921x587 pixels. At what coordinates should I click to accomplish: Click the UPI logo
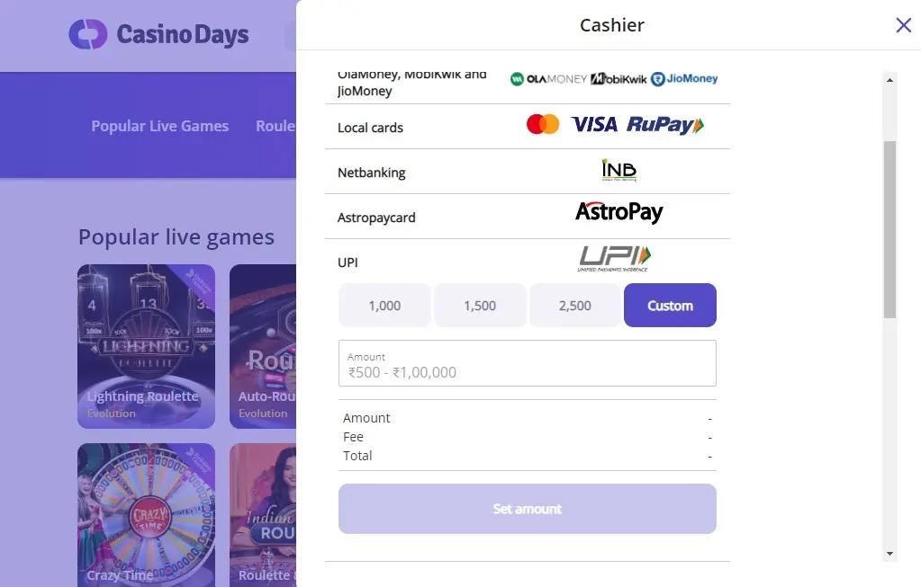614,259
